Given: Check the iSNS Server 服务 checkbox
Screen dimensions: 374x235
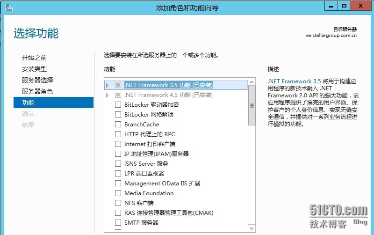Looking at the screenshot, I should 118,163.
